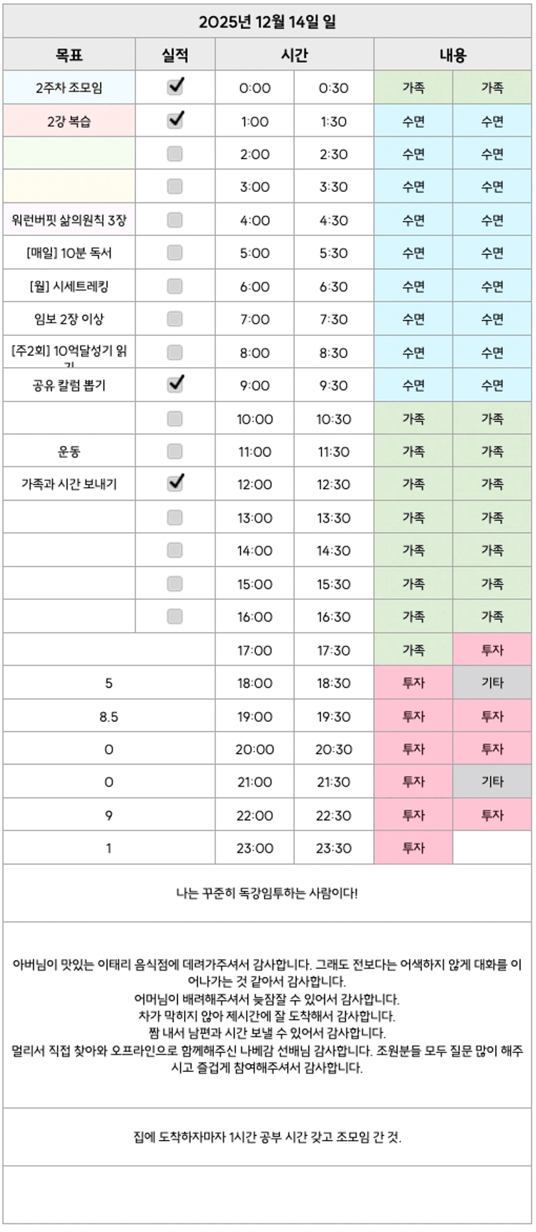536x1232 pixels.
Task: Click the pink 투자 cell in the 17:00 row
Action: [492, 650]
